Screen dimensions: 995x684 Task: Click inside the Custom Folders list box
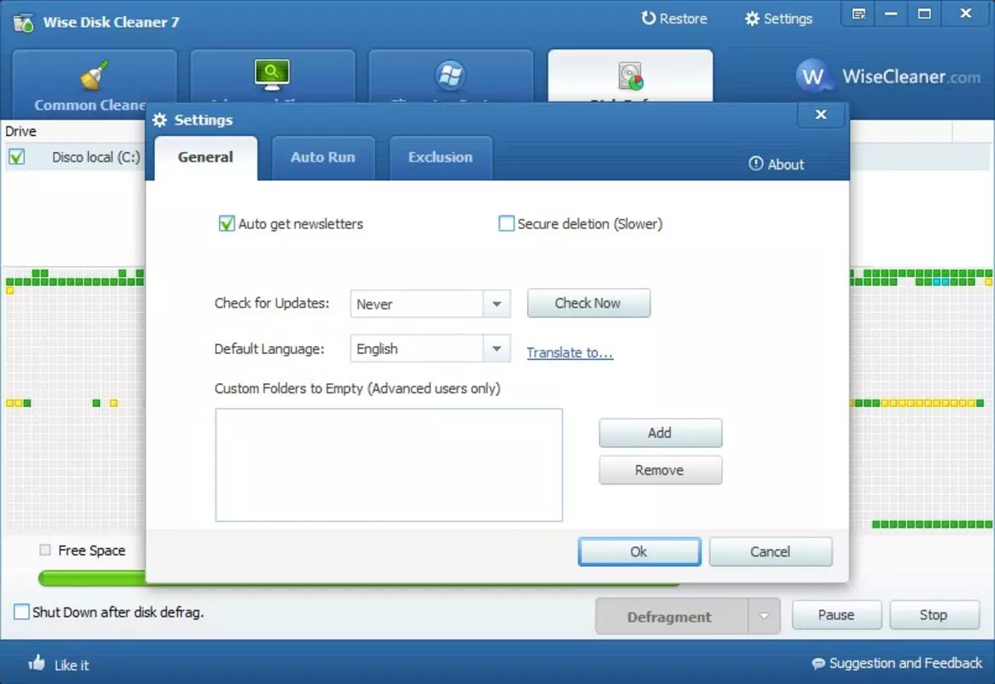coord(389,464)
